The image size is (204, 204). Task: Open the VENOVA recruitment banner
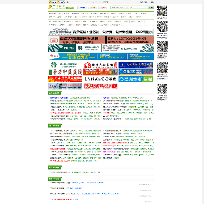[x=101, y=32]
